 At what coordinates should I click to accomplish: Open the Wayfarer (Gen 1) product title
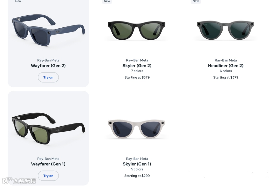coord(48,164)
